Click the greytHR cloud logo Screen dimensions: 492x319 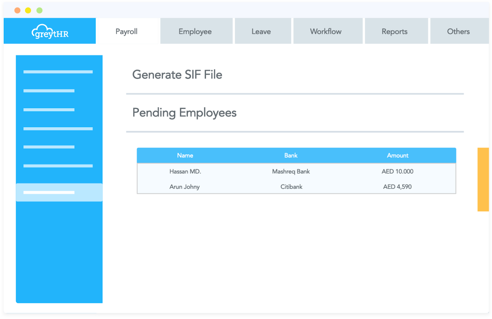(50, 31)
